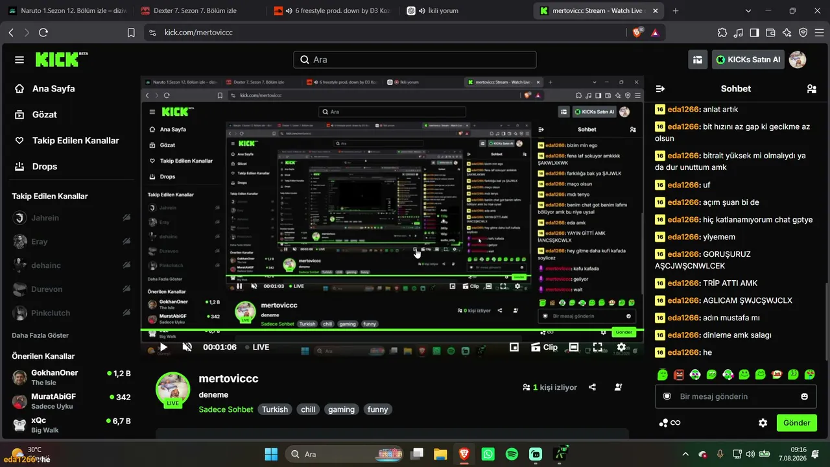The width and height of the screenshot is (830, 467).
Task: Send the angry red emote
Action: point(679,374)
